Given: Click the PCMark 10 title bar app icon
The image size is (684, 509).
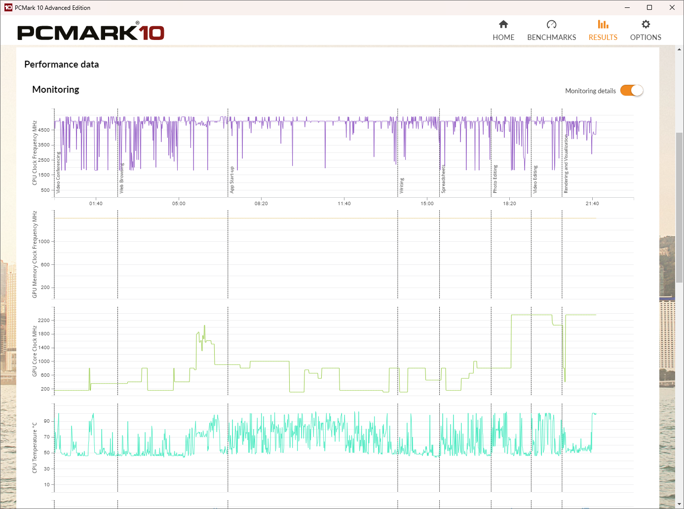Looking at the screenshot, I should pyautogui.click(x=8, y=7).
